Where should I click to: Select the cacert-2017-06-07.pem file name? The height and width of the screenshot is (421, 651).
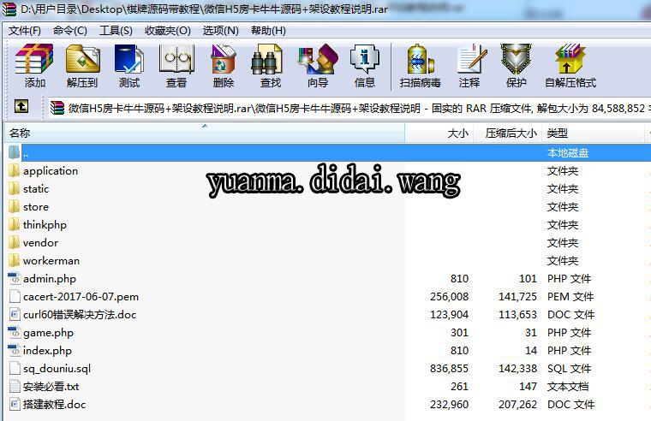tap(81, 297)
